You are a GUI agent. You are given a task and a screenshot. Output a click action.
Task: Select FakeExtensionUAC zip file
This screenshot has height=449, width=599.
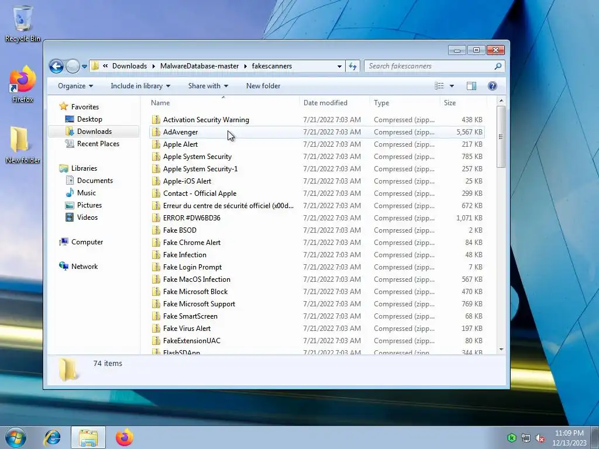(317, 341)
